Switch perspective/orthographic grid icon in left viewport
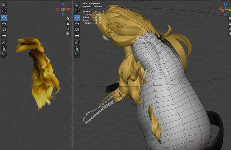231x150 pixels. (x=68, y=34)
